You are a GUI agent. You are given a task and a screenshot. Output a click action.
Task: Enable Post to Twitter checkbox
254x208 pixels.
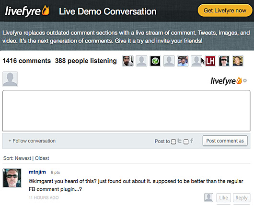(173, 142)
